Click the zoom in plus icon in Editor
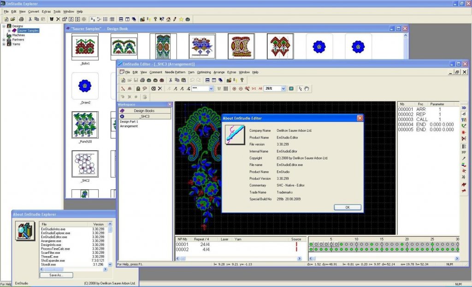 click(x=234, y=89)
